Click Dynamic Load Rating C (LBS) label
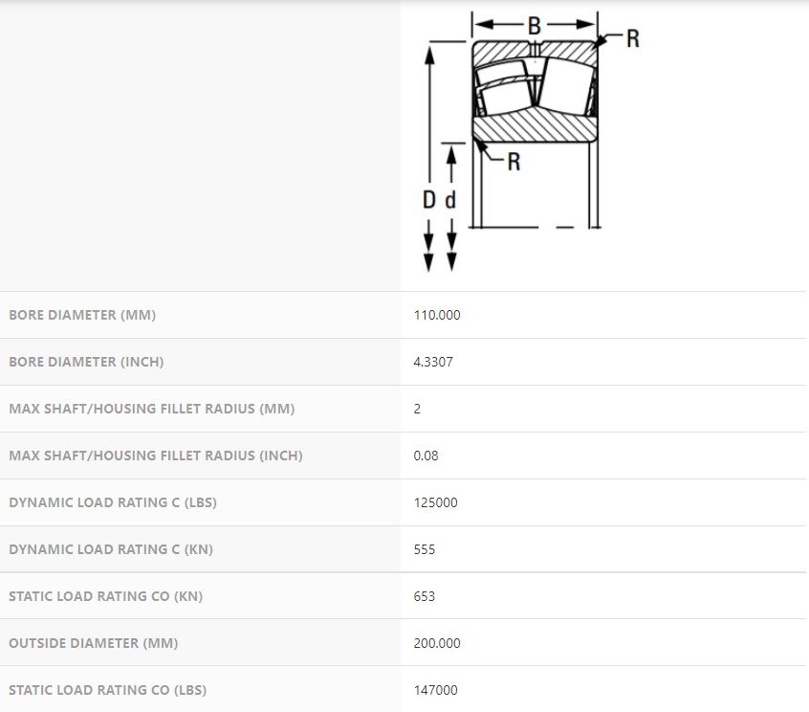This screenshot has height=712, width=809. coord(112,502)
